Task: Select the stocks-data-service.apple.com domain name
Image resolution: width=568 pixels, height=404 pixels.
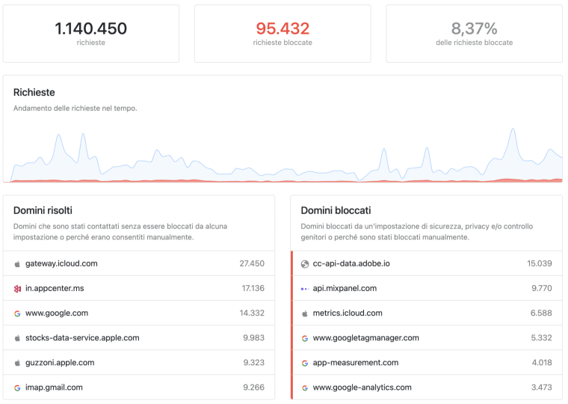Action: click(x=82, y=337)
